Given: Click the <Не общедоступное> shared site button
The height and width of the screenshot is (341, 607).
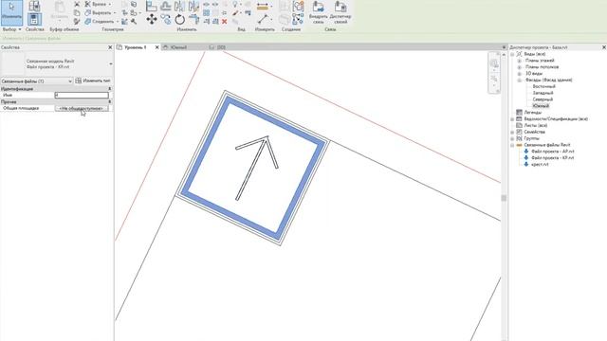Looking at the screenshot, I should click(82, 109).
